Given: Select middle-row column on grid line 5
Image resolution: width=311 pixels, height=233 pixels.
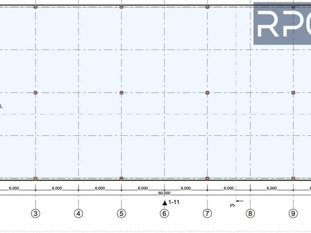Looking at the screenshot, I should 121,93.
